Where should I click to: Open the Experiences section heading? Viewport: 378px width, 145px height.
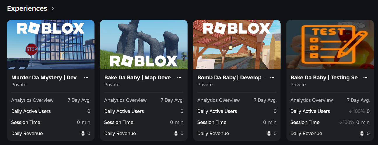(27, 8)
